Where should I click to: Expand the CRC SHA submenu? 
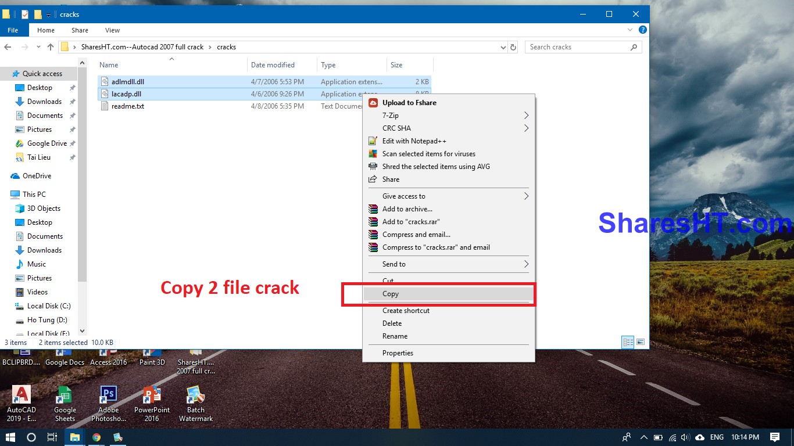click(526, 128)
